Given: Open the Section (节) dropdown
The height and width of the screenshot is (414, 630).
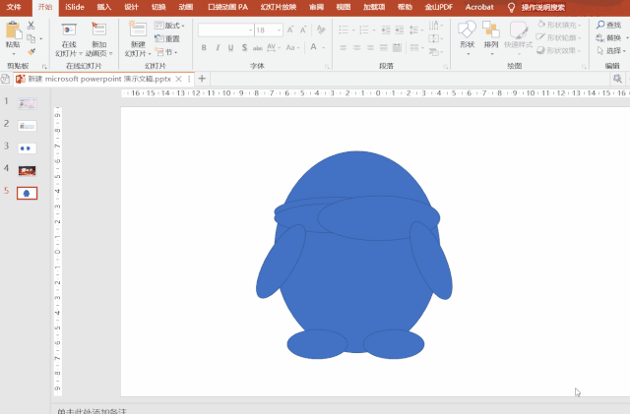Looking at the screenshot, I should 166,52.
